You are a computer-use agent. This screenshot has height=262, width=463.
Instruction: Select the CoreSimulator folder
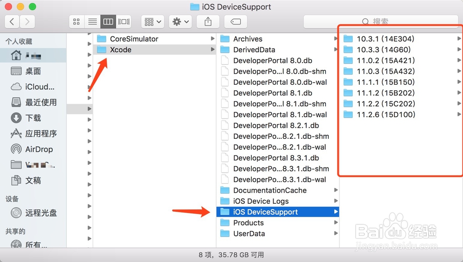pos(155,39)
